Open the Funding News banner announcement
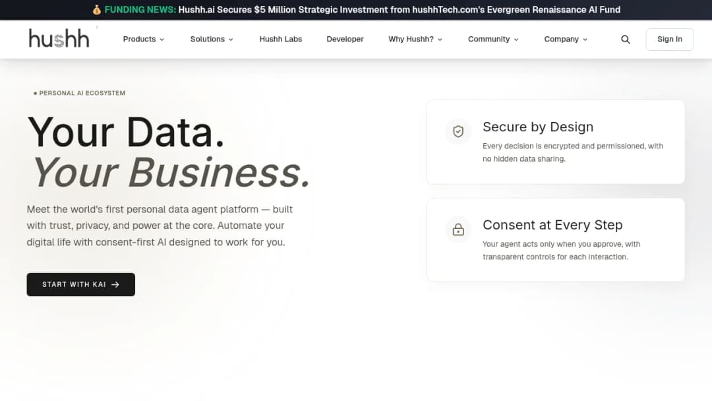 (x=356, y=9)
